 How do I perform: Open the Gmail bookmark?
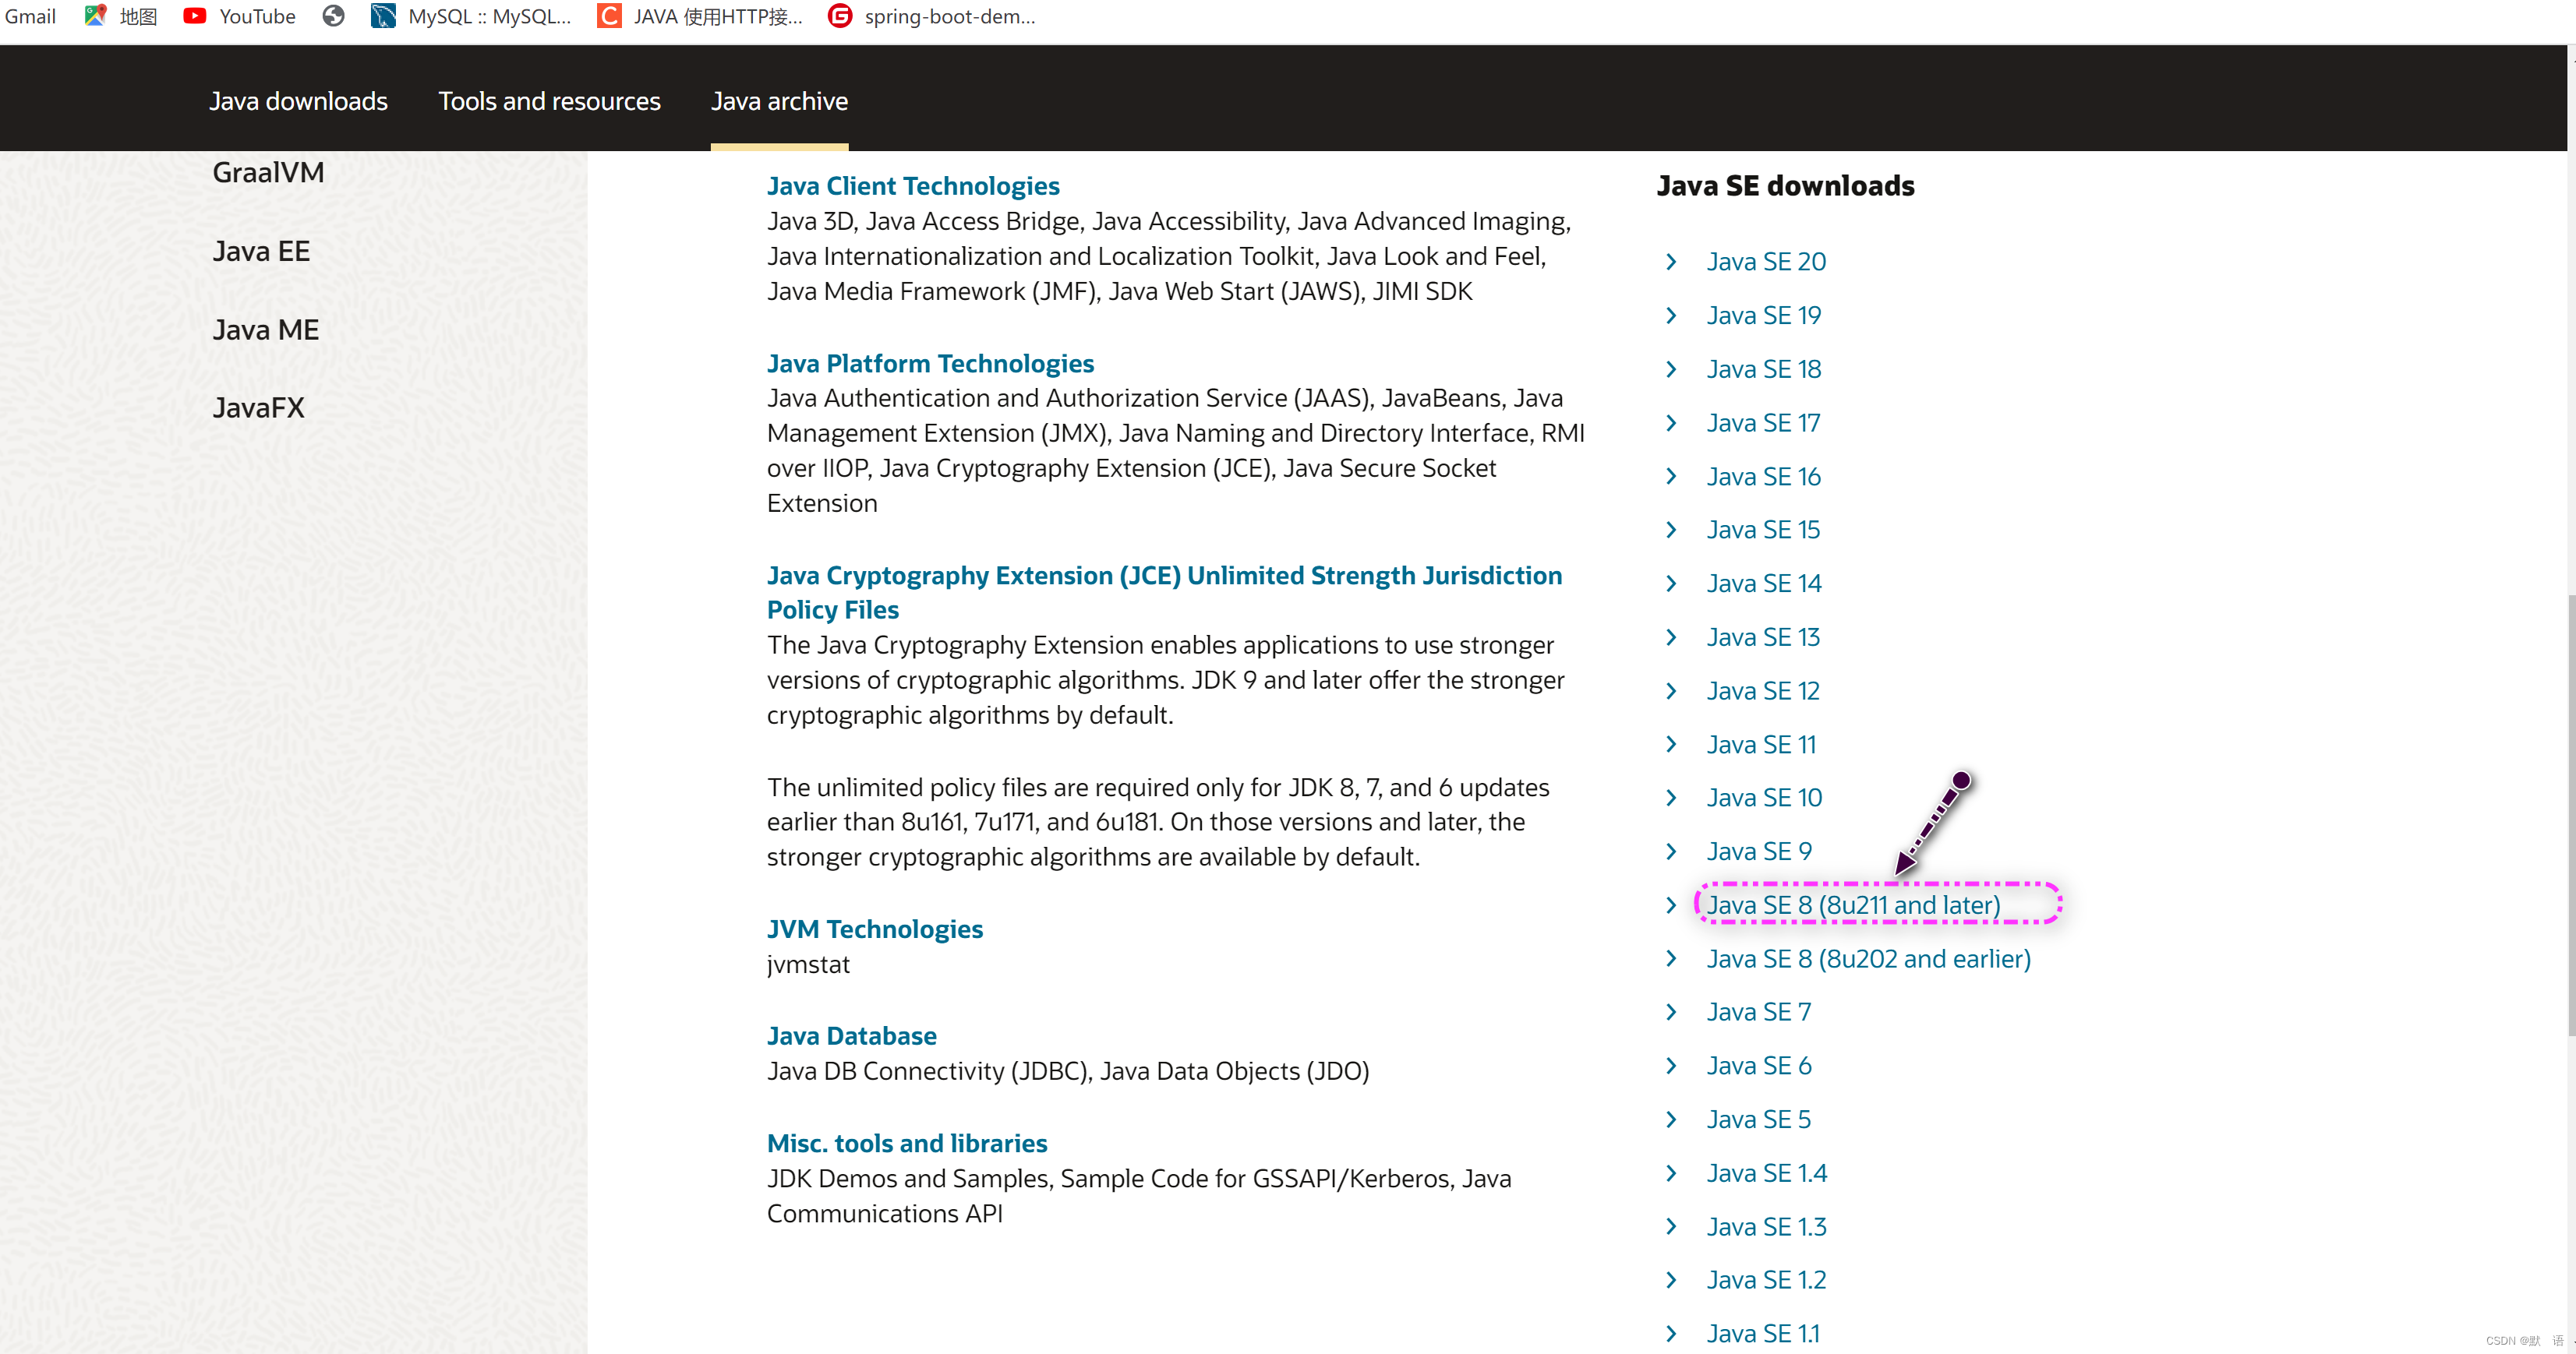click(x=30, y=16)
